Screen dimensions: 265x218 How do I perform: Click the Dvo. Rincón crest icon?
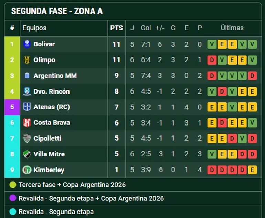click(27, 91)
